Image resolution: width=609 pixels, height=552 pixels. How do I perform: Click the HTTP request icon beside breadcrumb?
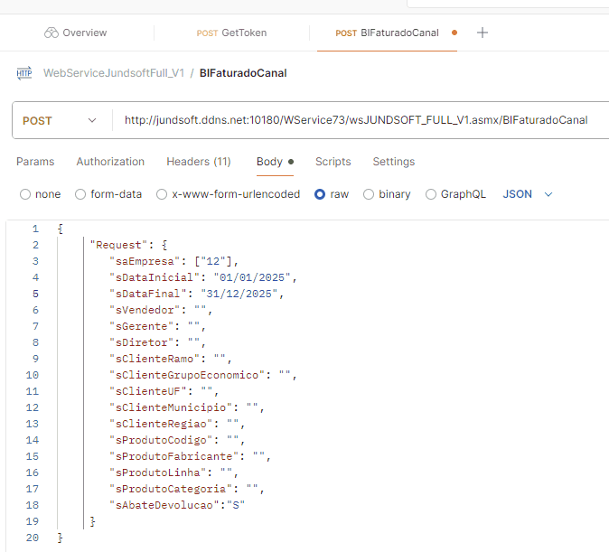[x=24, y=73]
